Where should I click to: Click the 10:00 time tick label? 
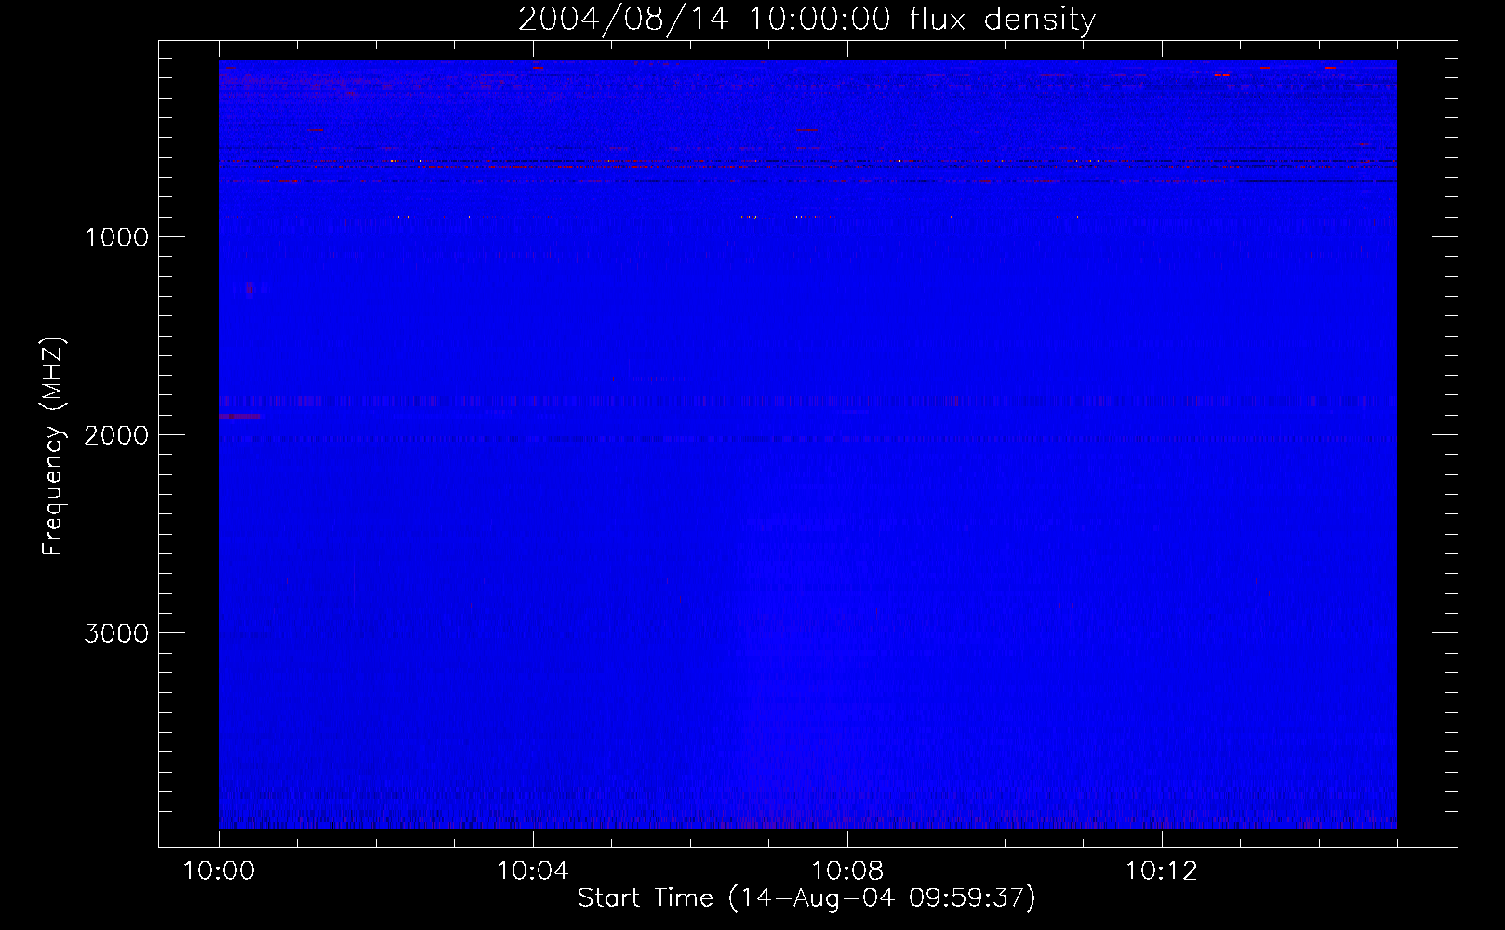[x=219, y=871]
